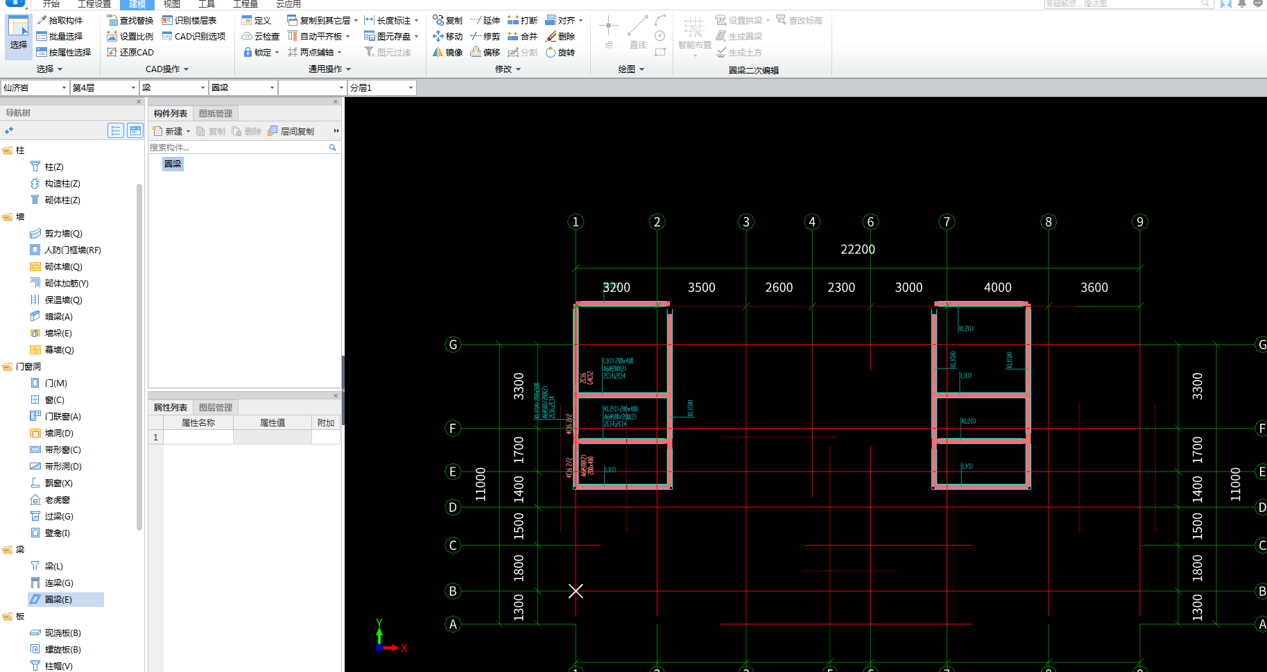This screenshot has width=1267, height=672.
Task: Switch to the 图层管理 tab
Action: coord(216,407)
